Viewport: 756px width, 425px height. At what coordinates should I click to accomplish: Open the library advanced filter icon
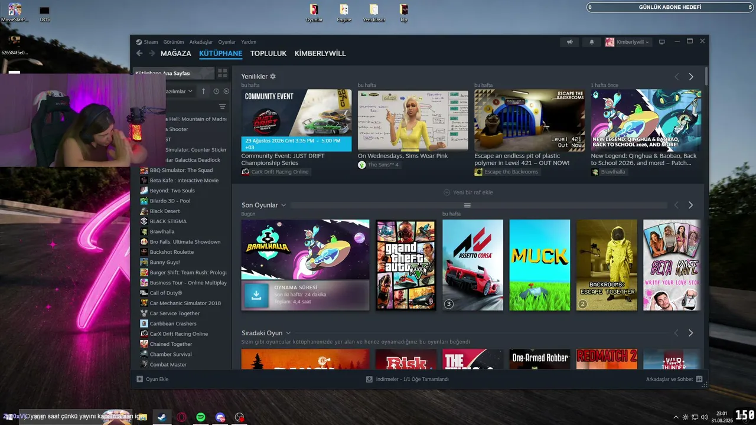pyautogui.click(x=223, y=106)
